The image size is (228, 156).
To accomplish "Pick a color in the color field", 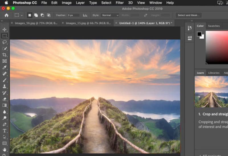I will click(x=217, y=47).
